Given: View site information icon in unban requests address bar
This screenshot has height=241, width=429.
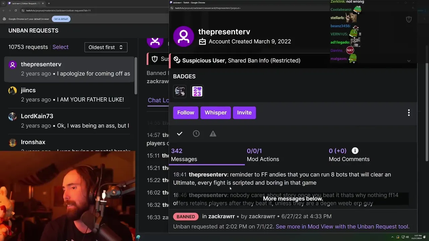Looking at the screenshot, I should point(23,10).
